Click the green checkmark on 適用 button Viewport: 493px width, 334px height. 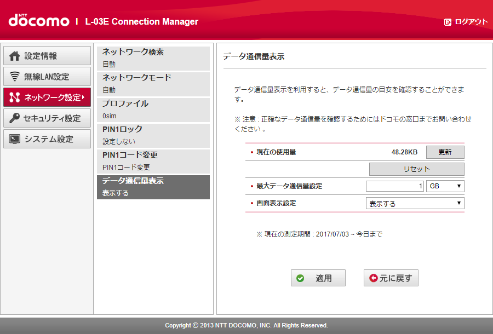point(300,278)
